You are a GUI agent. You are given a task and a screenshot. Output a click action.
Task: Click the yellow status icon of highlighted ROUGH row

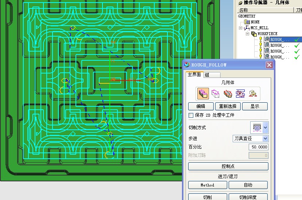point(260,39)
